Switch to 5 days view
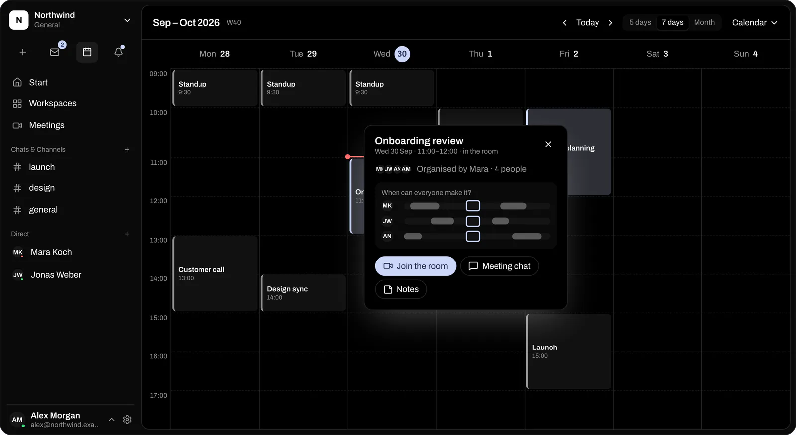The width and height of the screenshot is (796, 435). [x=640, y=22]
